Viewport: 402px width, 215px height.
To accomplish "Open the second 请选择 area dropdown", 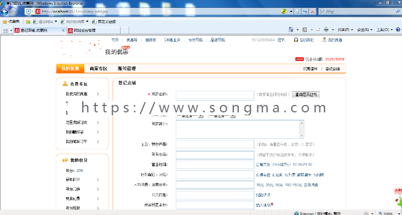I will pyautogui.click(x=222, y=116).
